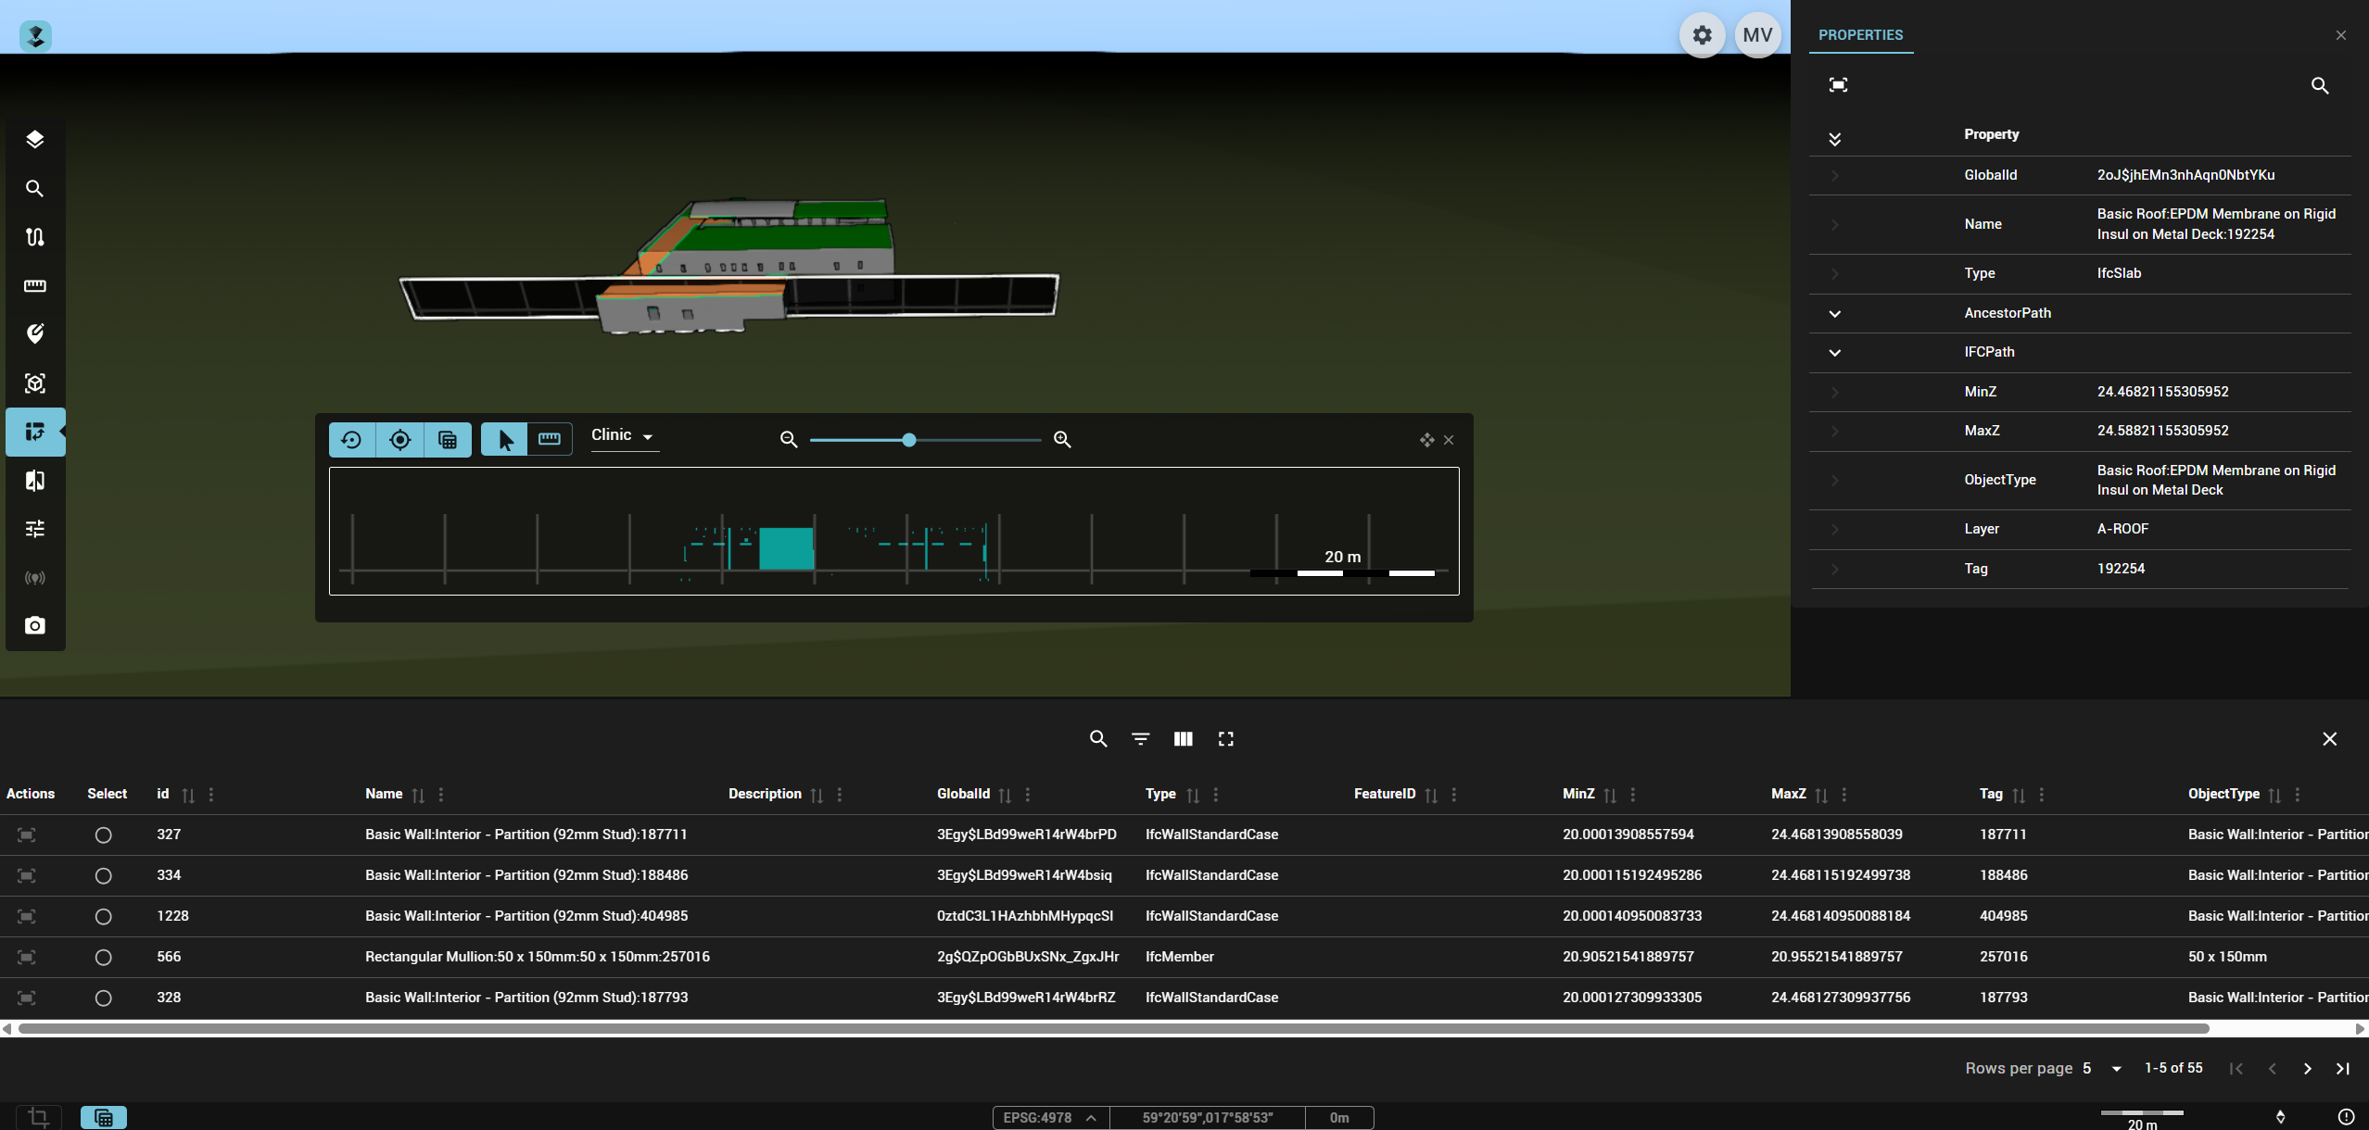Go to the next page of table results

point(2308,1068)
